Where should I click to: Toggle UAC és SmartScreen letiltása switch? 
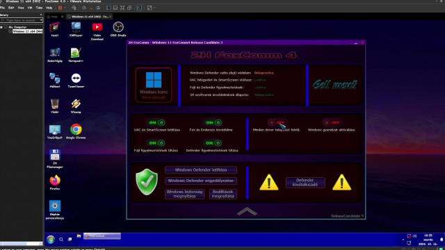(x=156, y=122)
